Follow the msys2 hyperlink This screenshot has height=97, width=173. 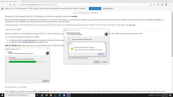[90, 20]
